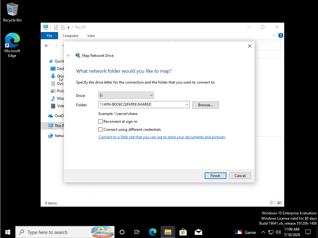The height and width of the screenshot is (238, 318).
Task: Open the volume speaker tray icon
Action: [278, 232]
